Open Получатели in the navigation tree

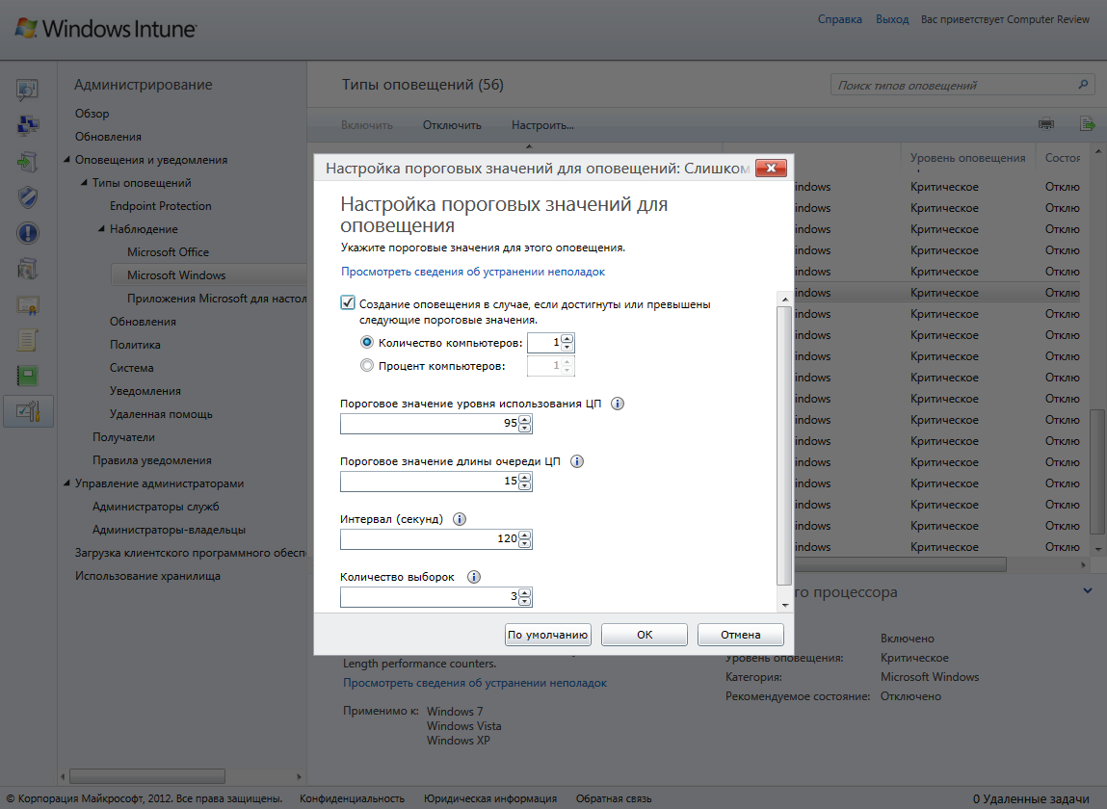[123, 437]
